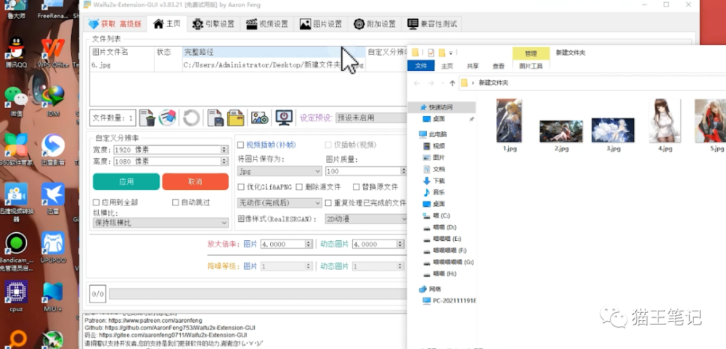Click the 完整路径 column header

pyautogui.click(x=274, y=52)
